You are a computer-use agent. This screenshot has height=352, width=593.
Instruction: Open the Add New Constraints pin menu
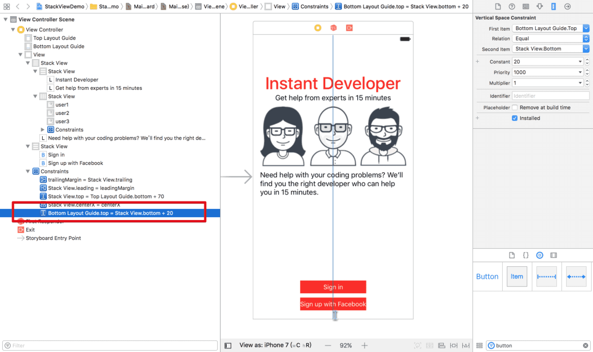pos(453,345)
